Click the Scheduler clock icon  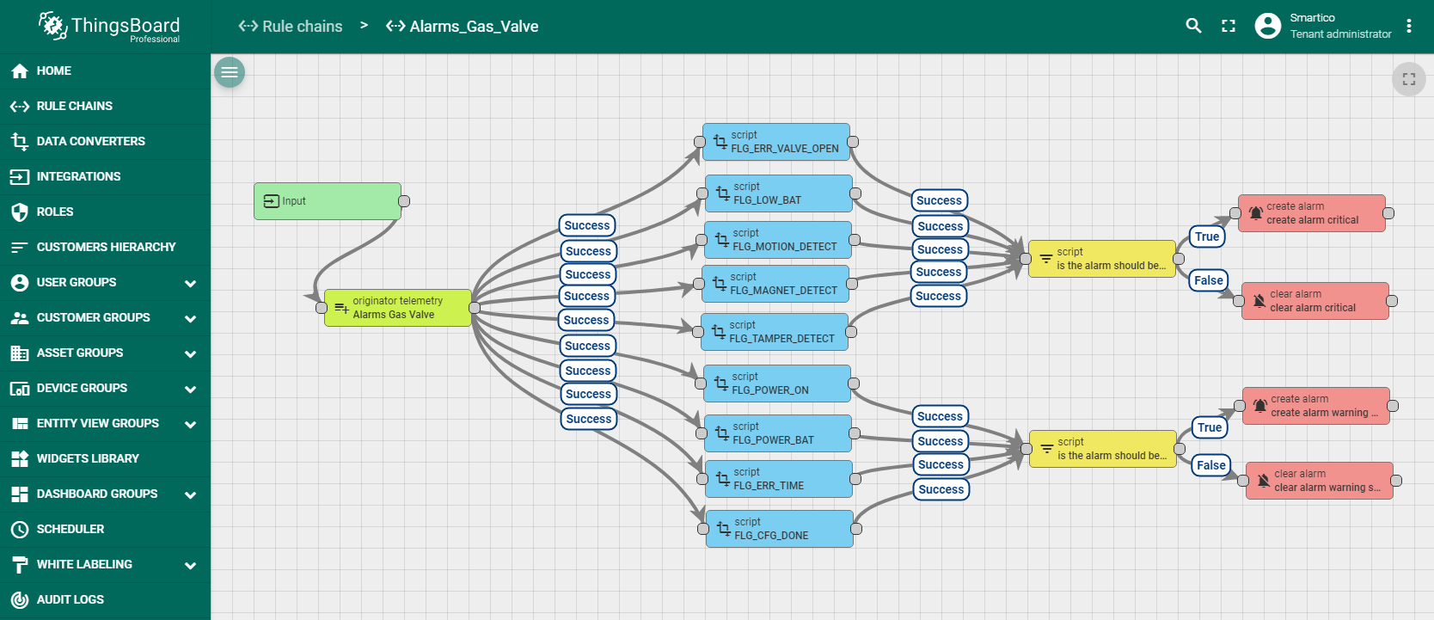(x=19, y=529)
